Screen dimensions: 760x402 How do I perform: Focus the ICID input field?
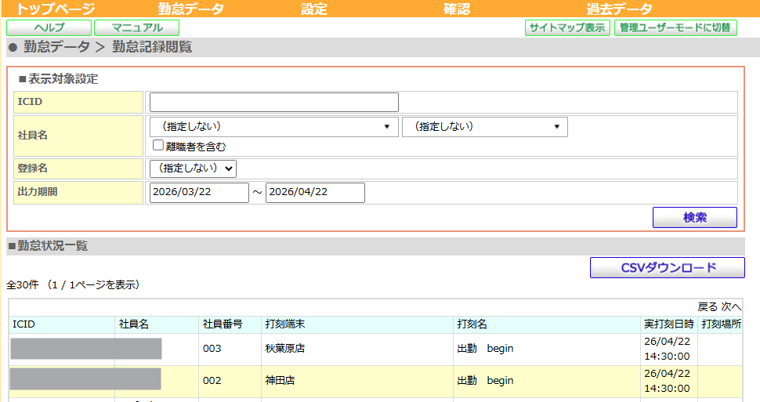click(x=274, y=103)
